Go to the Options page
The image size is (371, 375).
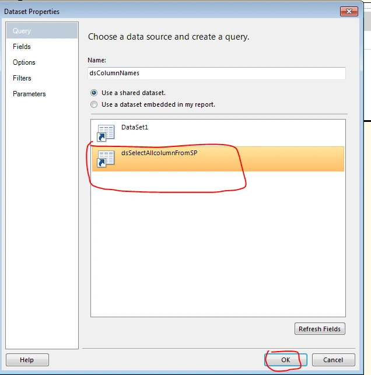click(24, 62)
